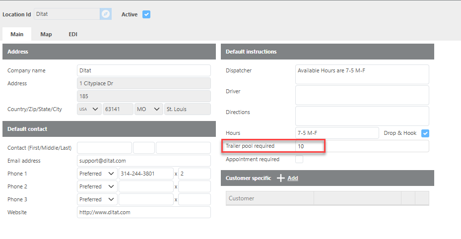Click the Dispatcher instructions text box
The width and height of the screenshot is (461, 239).
coord(362,74)
